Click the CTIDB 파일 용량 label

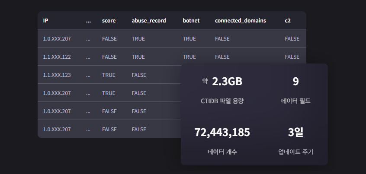pos(222,101)
